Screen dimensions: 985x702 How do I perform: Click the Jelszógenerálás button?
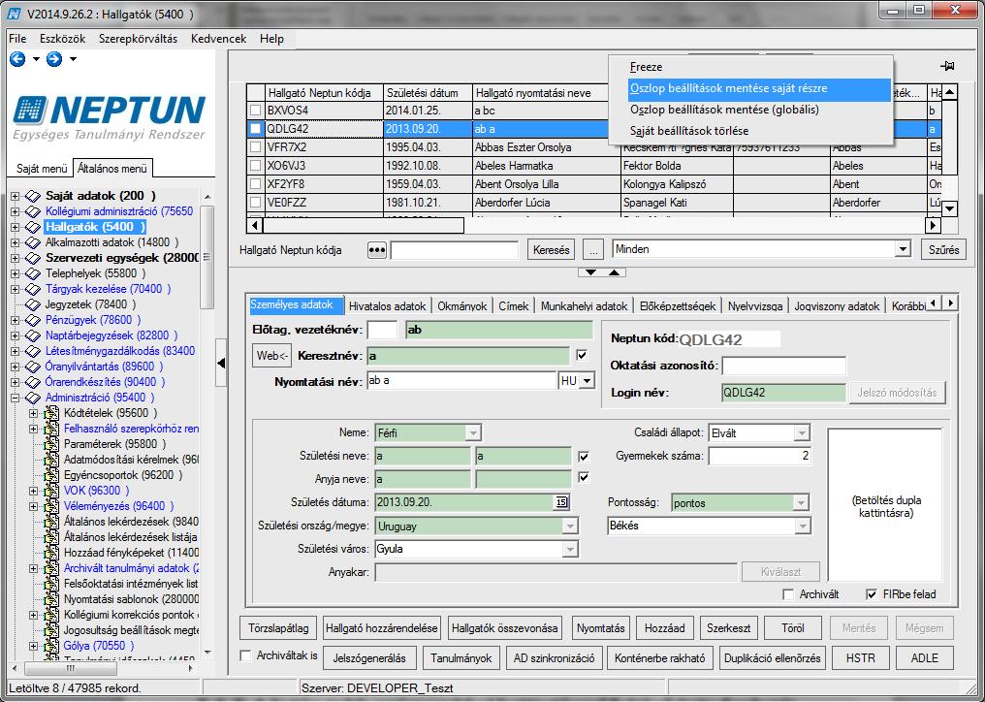pyautogui.click(x=369, y=658)
